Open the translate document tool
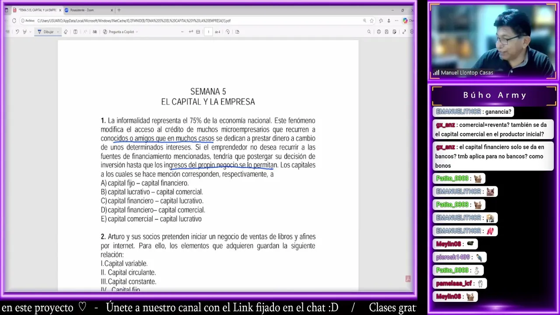 coord(94,31)
